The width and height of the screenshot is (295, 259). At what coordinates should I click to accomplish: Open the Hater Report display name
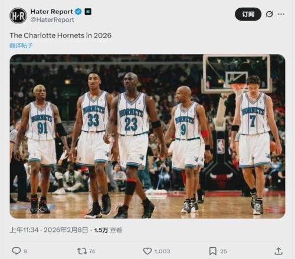click(x=52, y=12)
